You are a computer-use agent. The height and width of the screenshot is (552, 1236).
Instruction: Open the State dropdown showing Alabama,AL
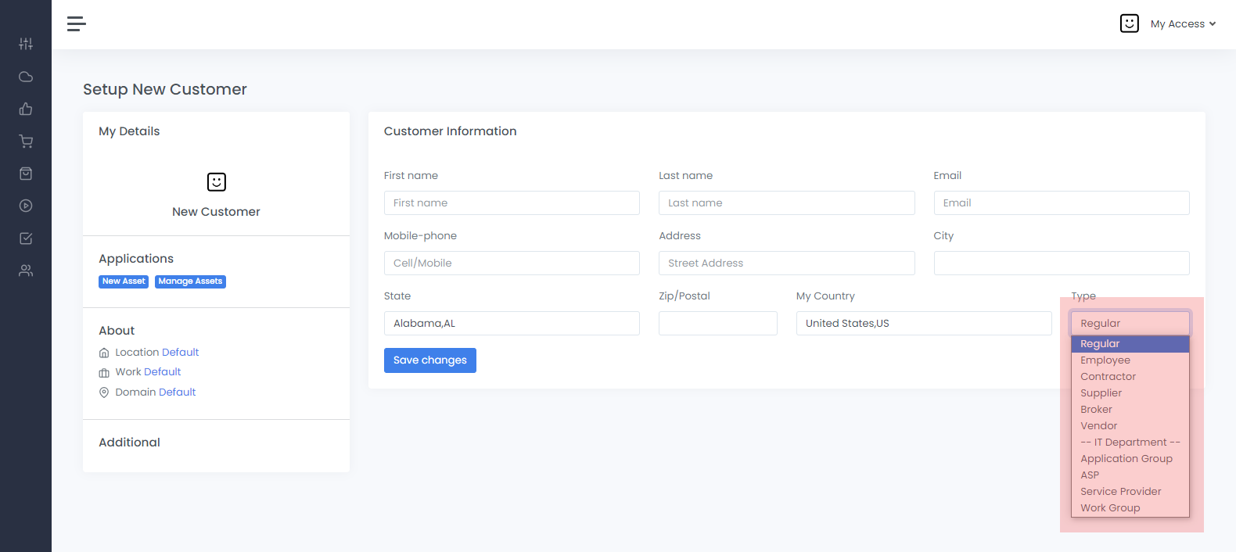pyautogui.click(x=511, y=324)
